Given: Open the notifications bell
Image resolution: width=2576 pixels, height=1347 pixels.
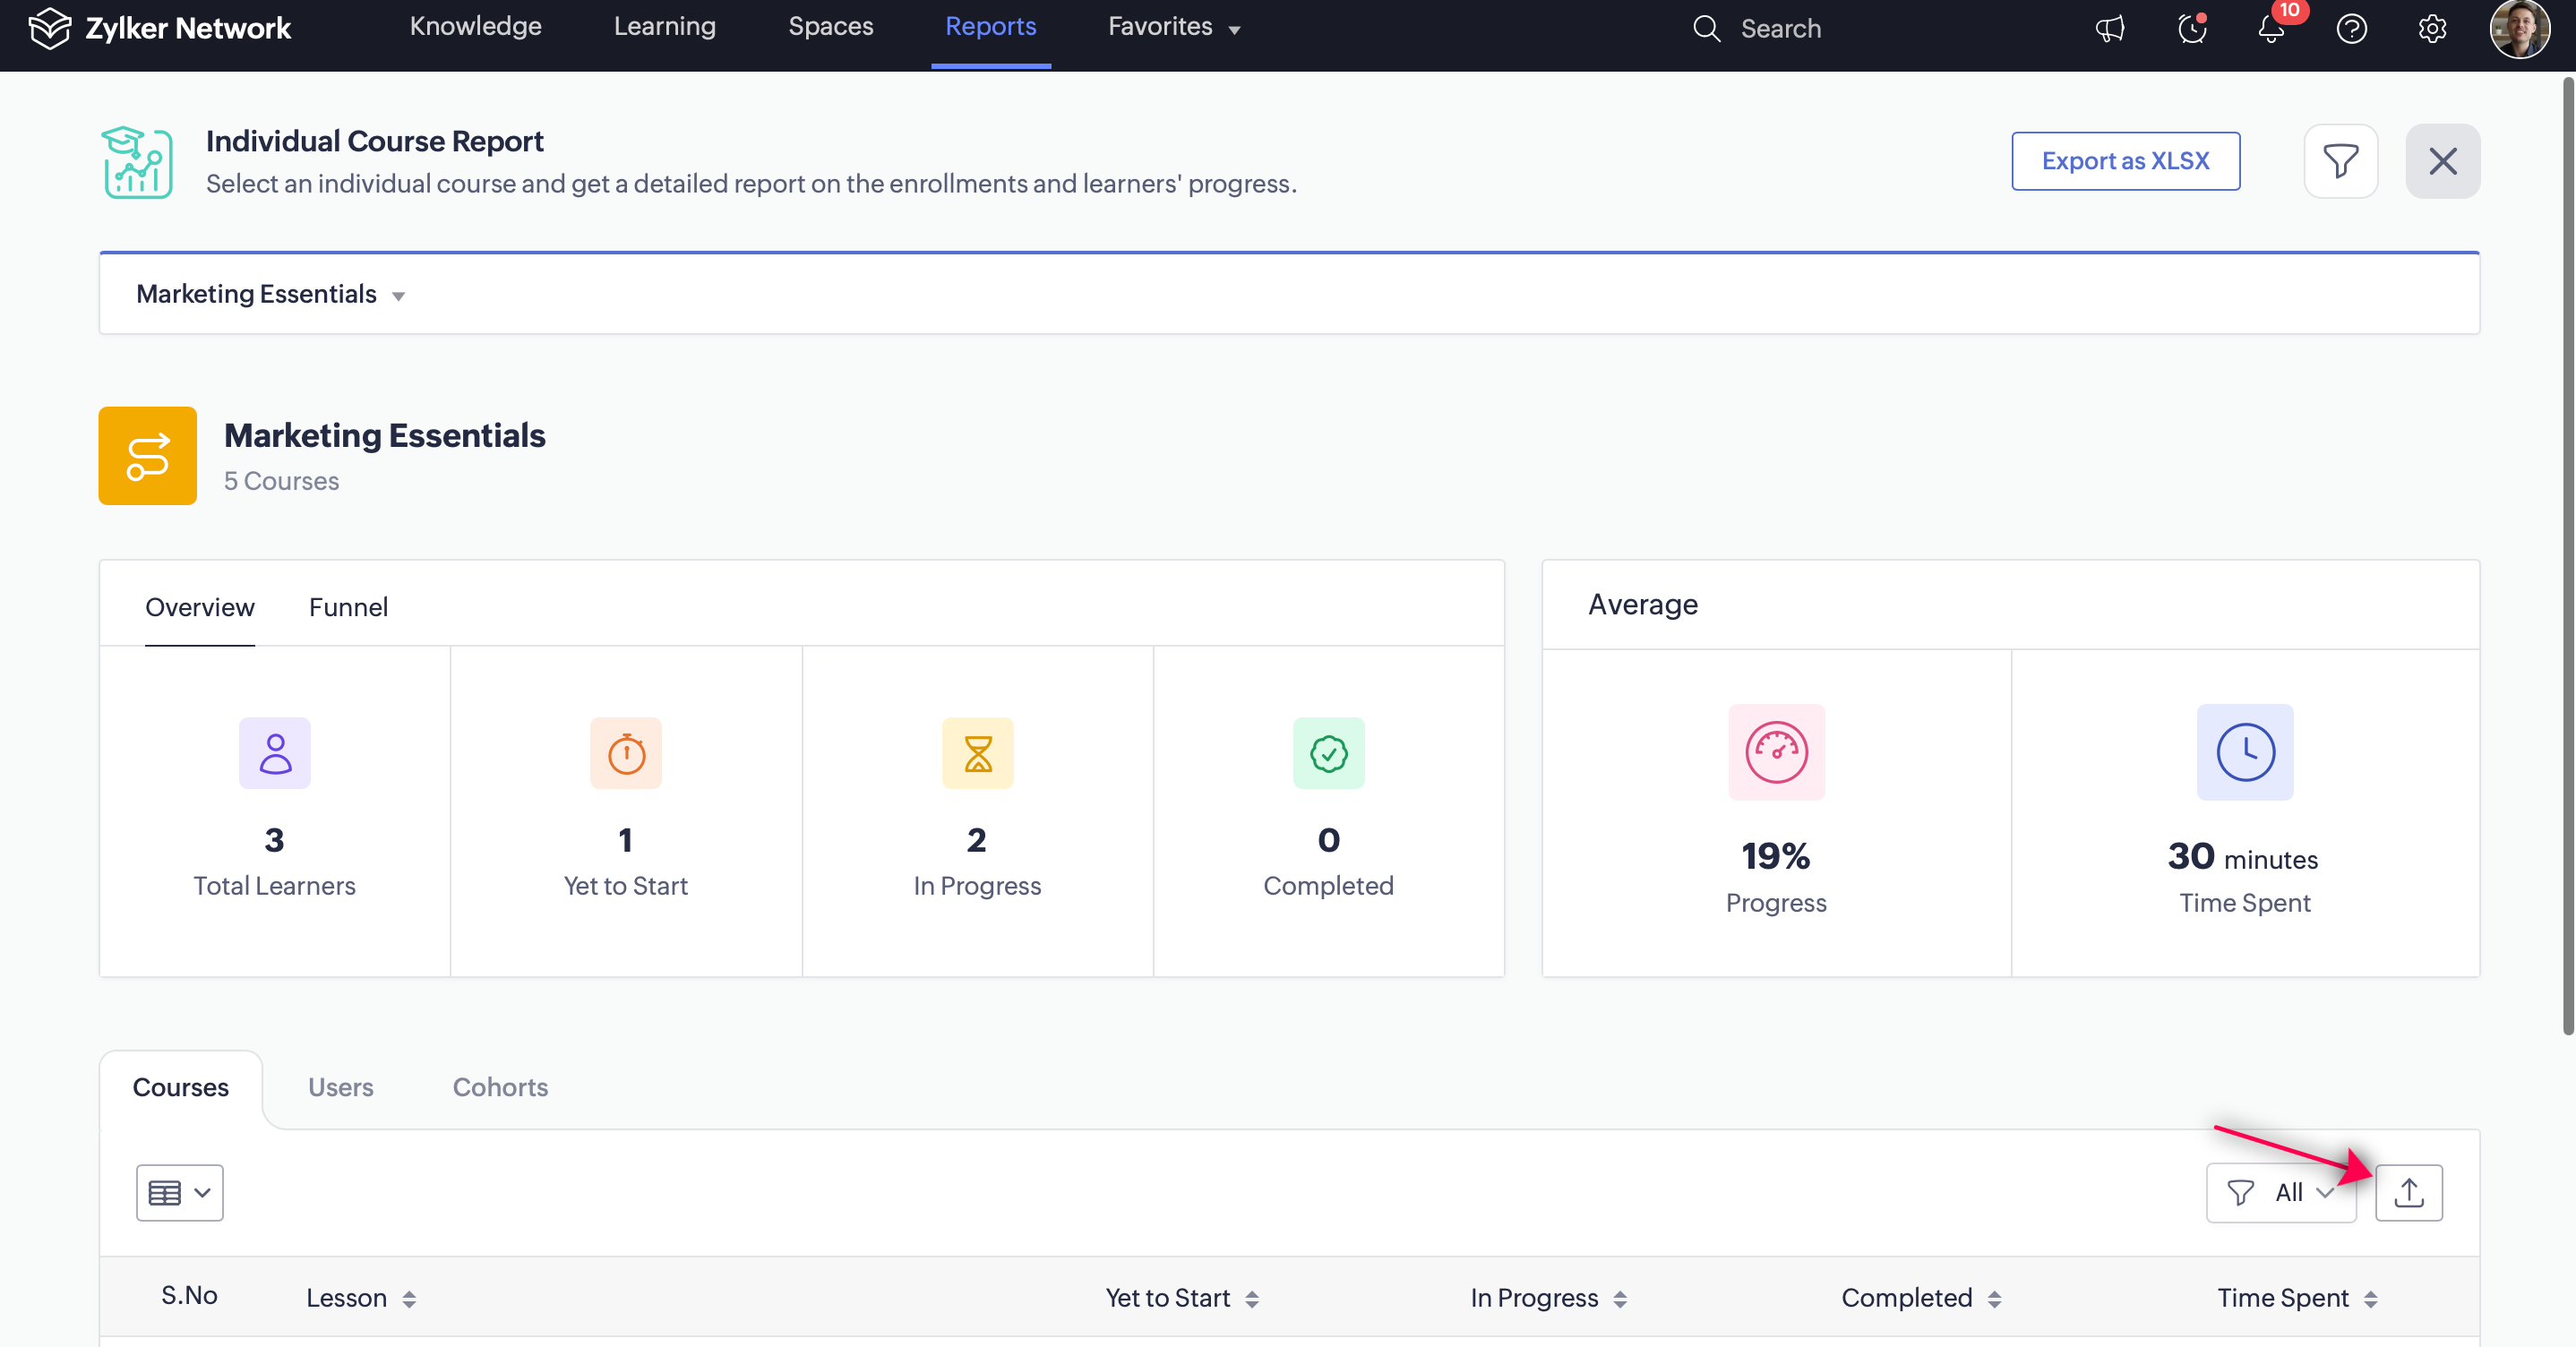Looking at the screenshot, I should (2271, 29).
